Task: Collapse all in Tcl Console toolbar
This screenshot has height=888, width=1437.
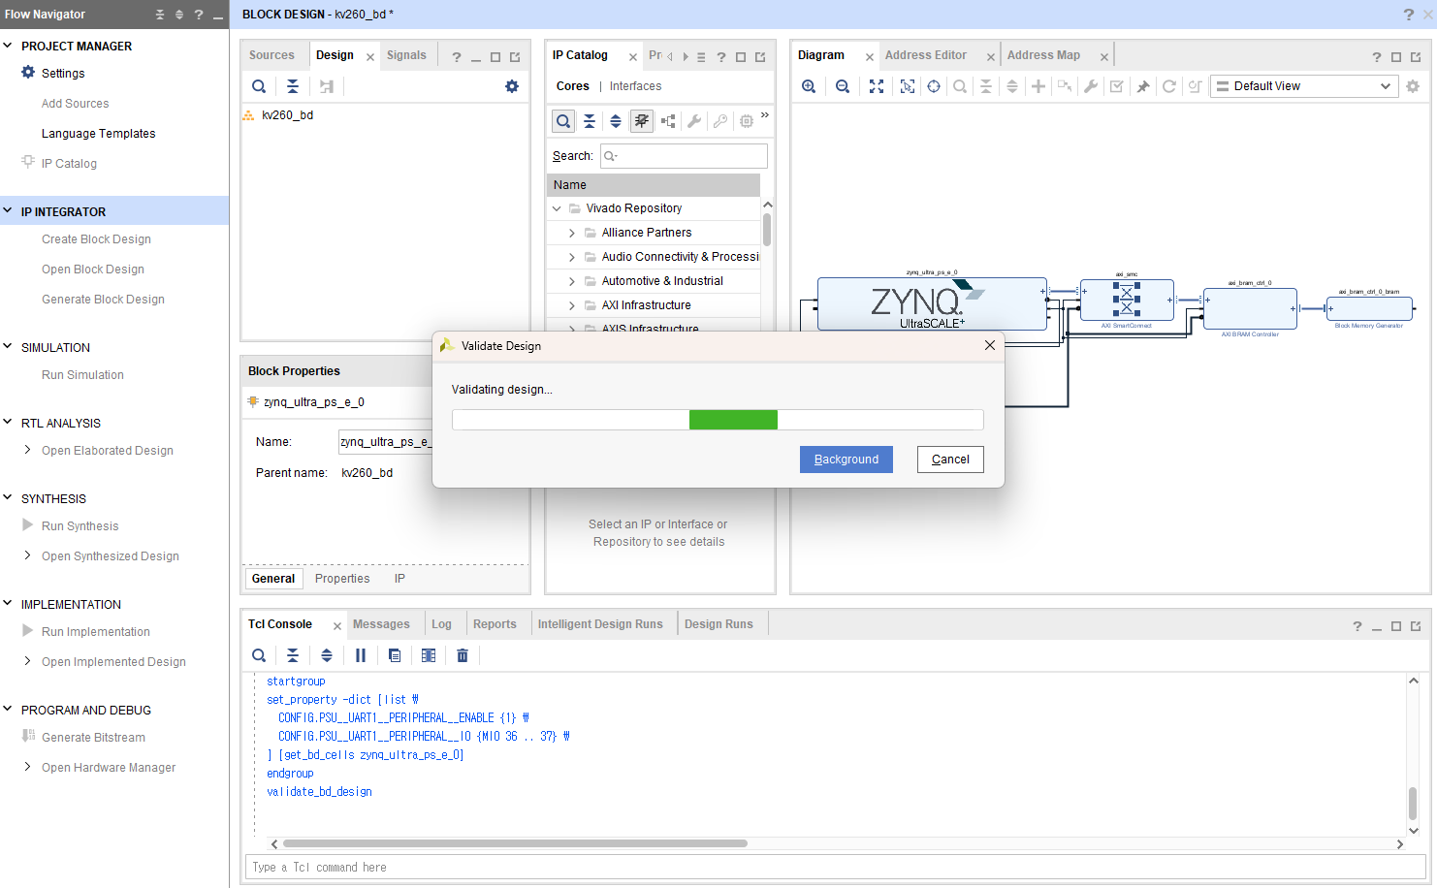Action: point(293,655)
